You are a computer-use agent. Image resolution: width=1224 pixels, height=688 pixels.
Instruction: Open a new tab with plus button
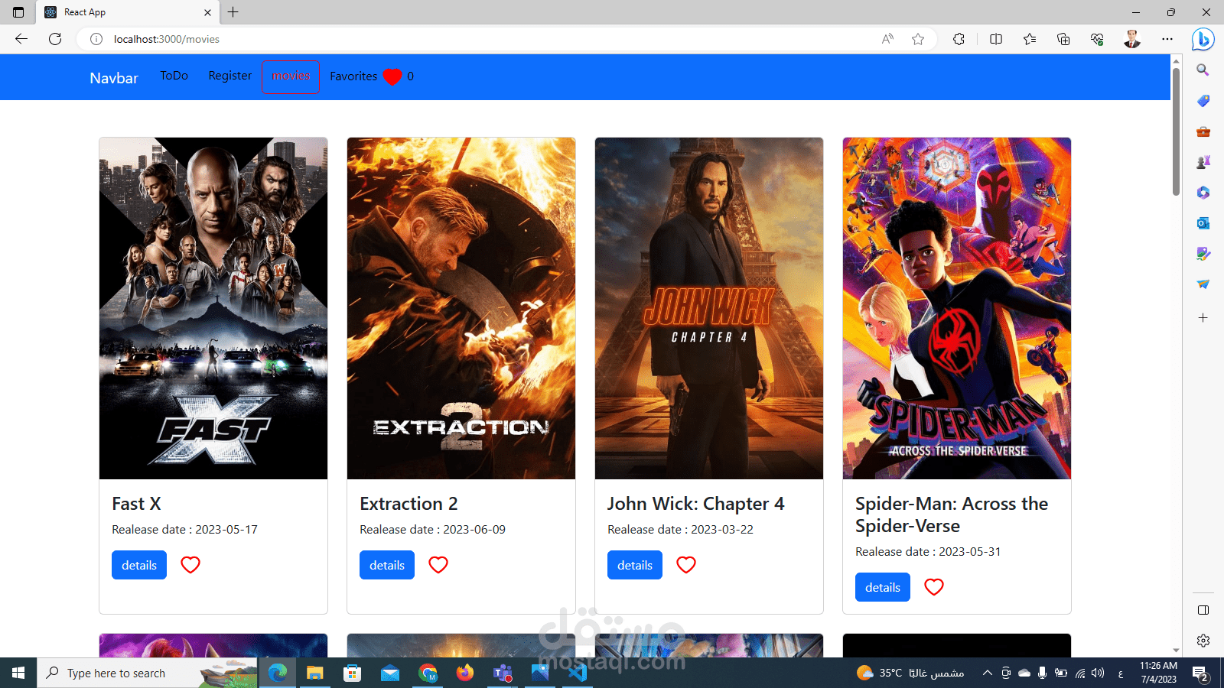[233, 12]
